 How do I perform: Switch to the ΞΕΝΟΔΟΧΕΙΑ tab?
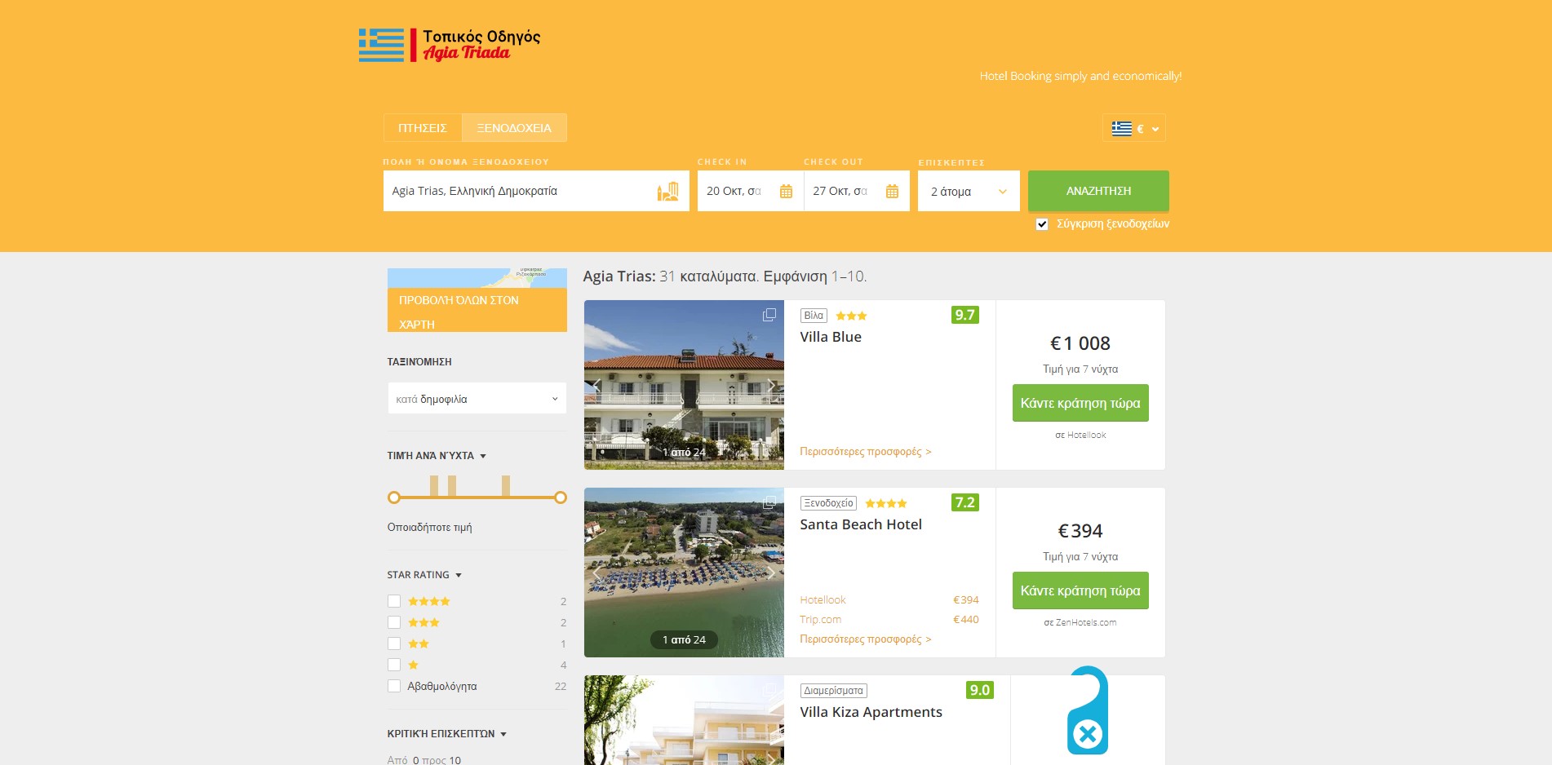(x=514, y=128)
